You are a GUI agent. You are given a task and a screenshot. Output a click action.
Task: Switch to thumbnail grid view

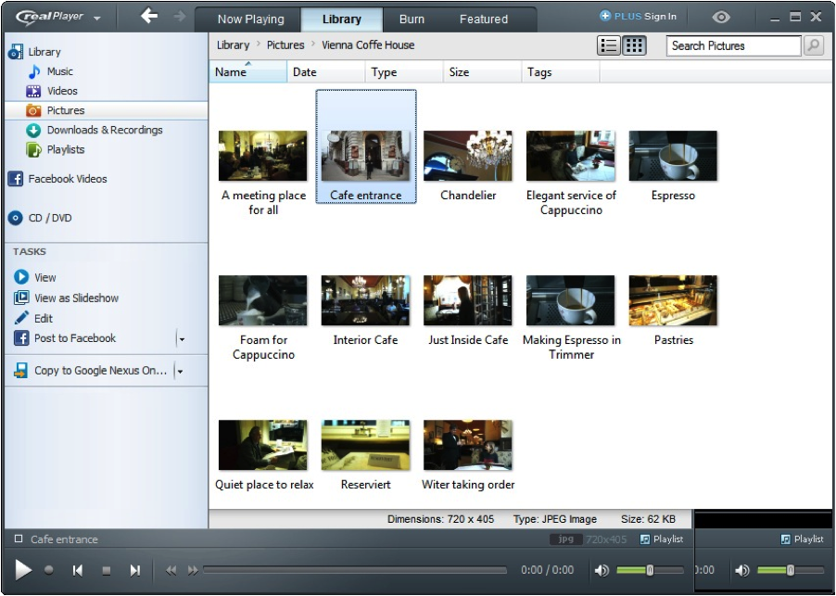(634, 45)
